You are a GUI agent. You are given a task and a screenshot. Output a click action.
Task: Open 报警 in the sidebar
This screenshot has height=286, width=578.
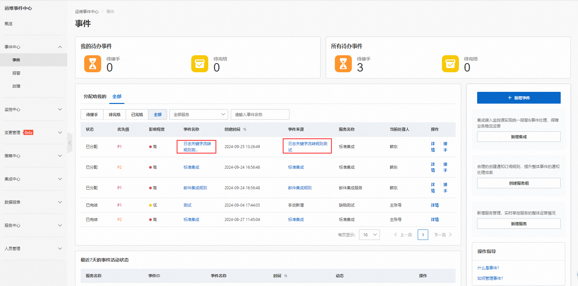click(16, 73)
